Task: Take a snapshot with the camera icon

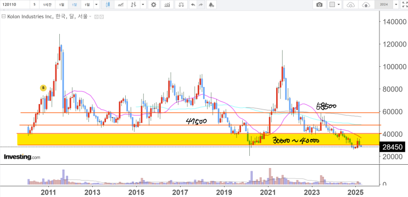Action: click(x=319, y=5)
